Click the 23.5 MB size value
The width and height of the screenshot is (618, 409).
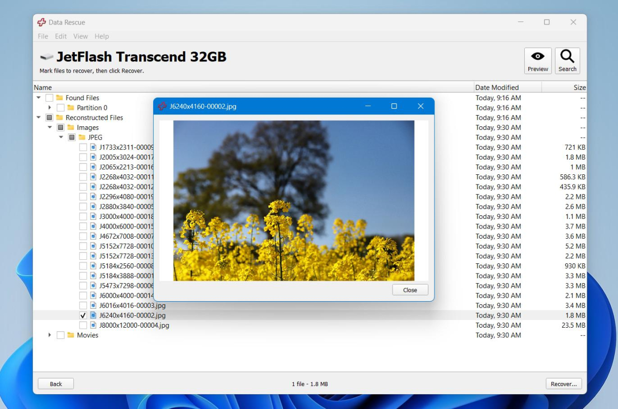pyautogui.click(x=573, y=325)
